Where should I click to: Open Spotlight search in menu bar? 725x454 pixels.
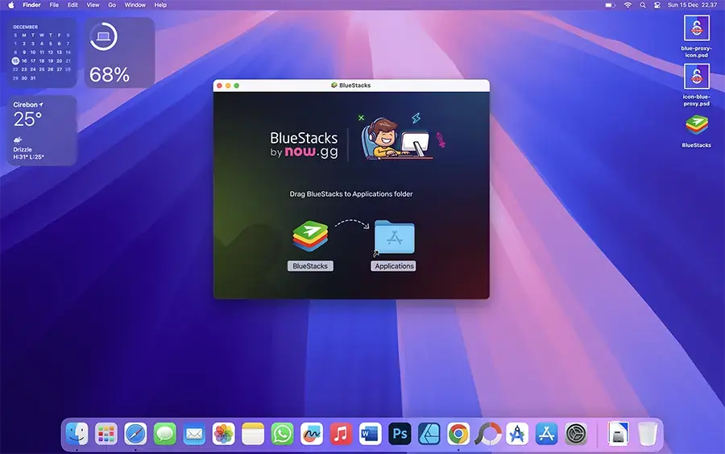pyautogui.click(x=643, y=5)
